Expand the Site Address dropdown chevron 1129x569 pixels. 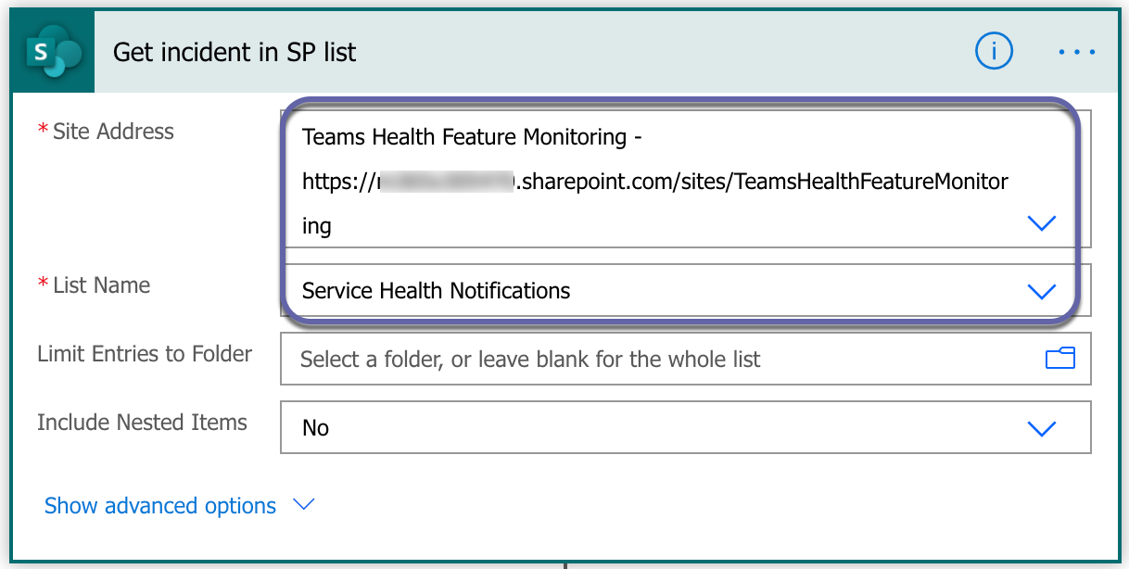click(1042, 223)
